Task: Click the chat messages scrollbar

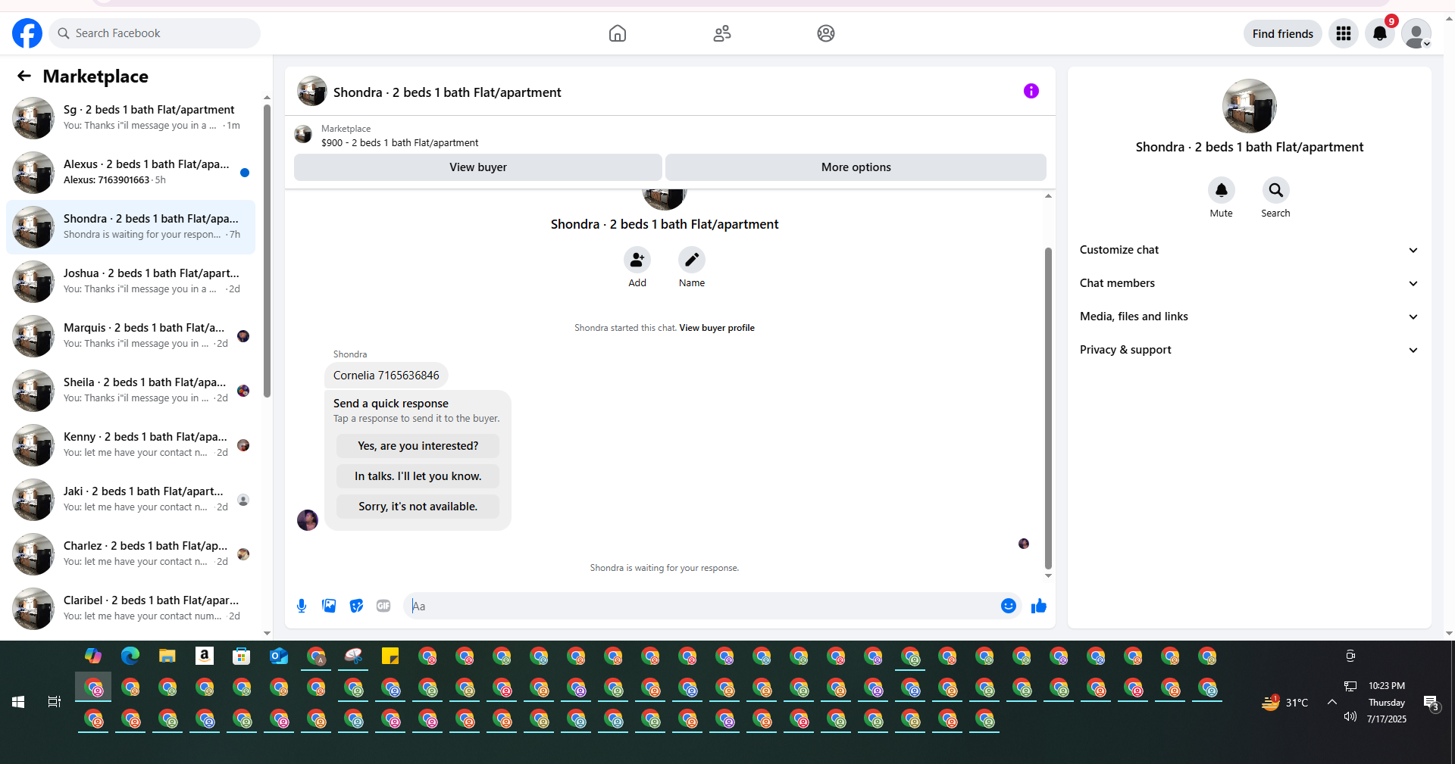Action: pyautogui.click(x=1048, y=407)
